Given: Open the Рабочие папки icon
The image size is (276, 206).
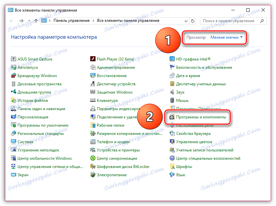Looking at the screenshot, I should click(x=93, y=125).
